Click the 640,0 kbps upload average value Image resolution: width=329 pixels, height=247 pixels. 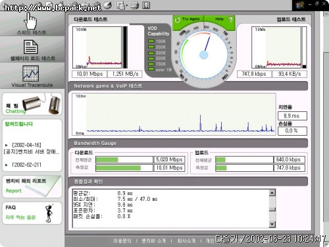[289, 159]
